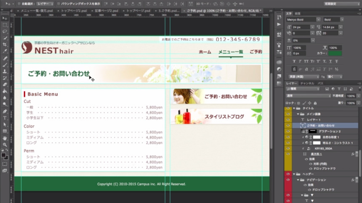Switch to the 段落 panel tab
362x203 pixels.
tap(298, 13)
